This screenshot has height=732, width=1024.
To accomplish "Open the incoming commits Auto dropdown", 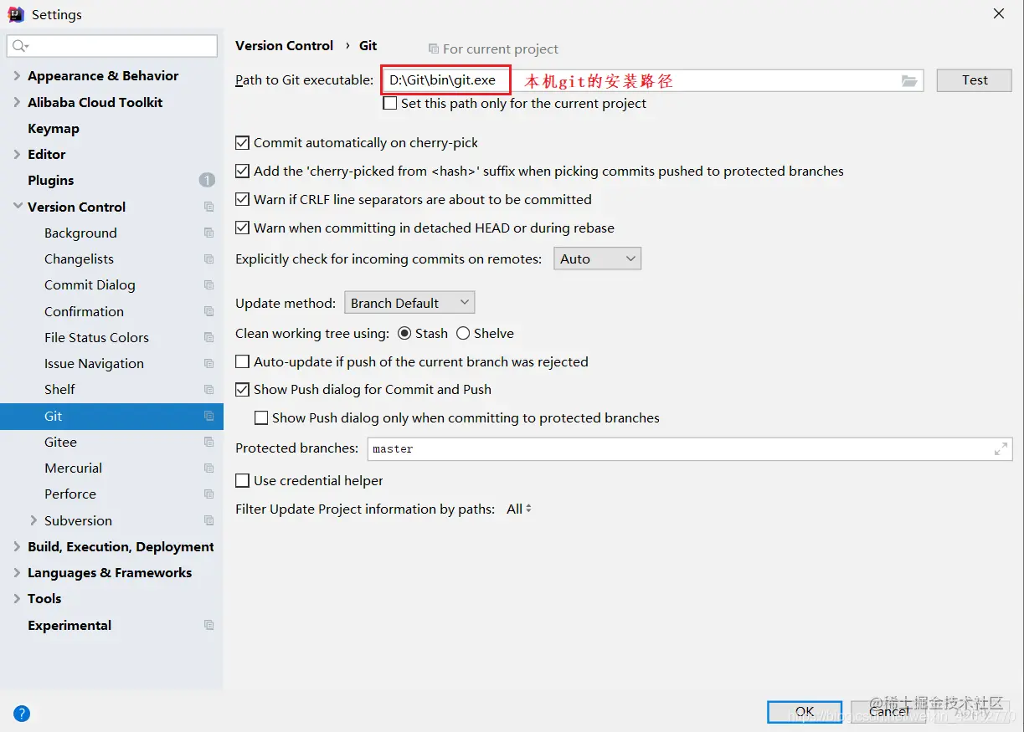I will tap(598, 259).
